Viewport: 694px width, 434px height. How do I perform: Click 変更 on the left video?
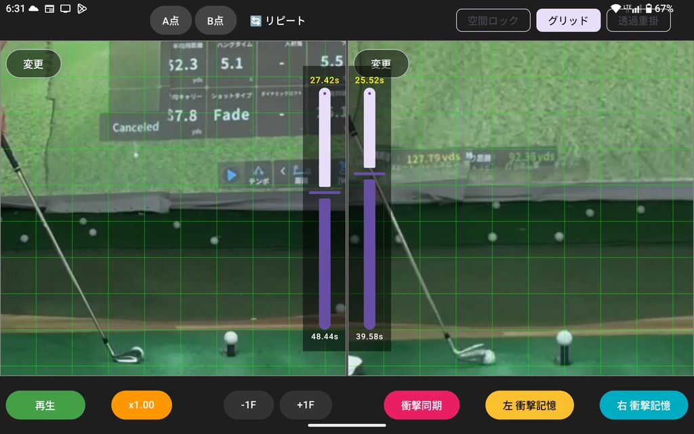(x=34, y=64)
